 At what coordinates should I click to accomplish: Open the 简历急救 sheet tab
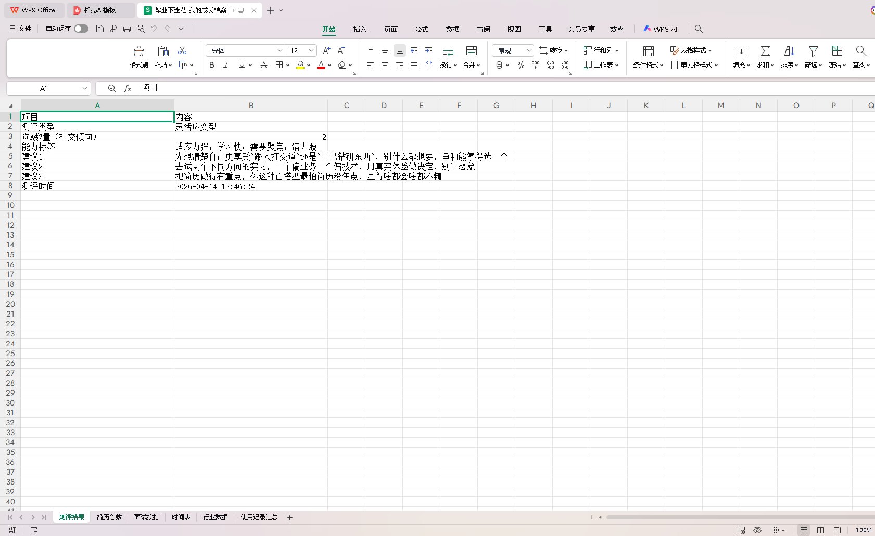point(109,517)
